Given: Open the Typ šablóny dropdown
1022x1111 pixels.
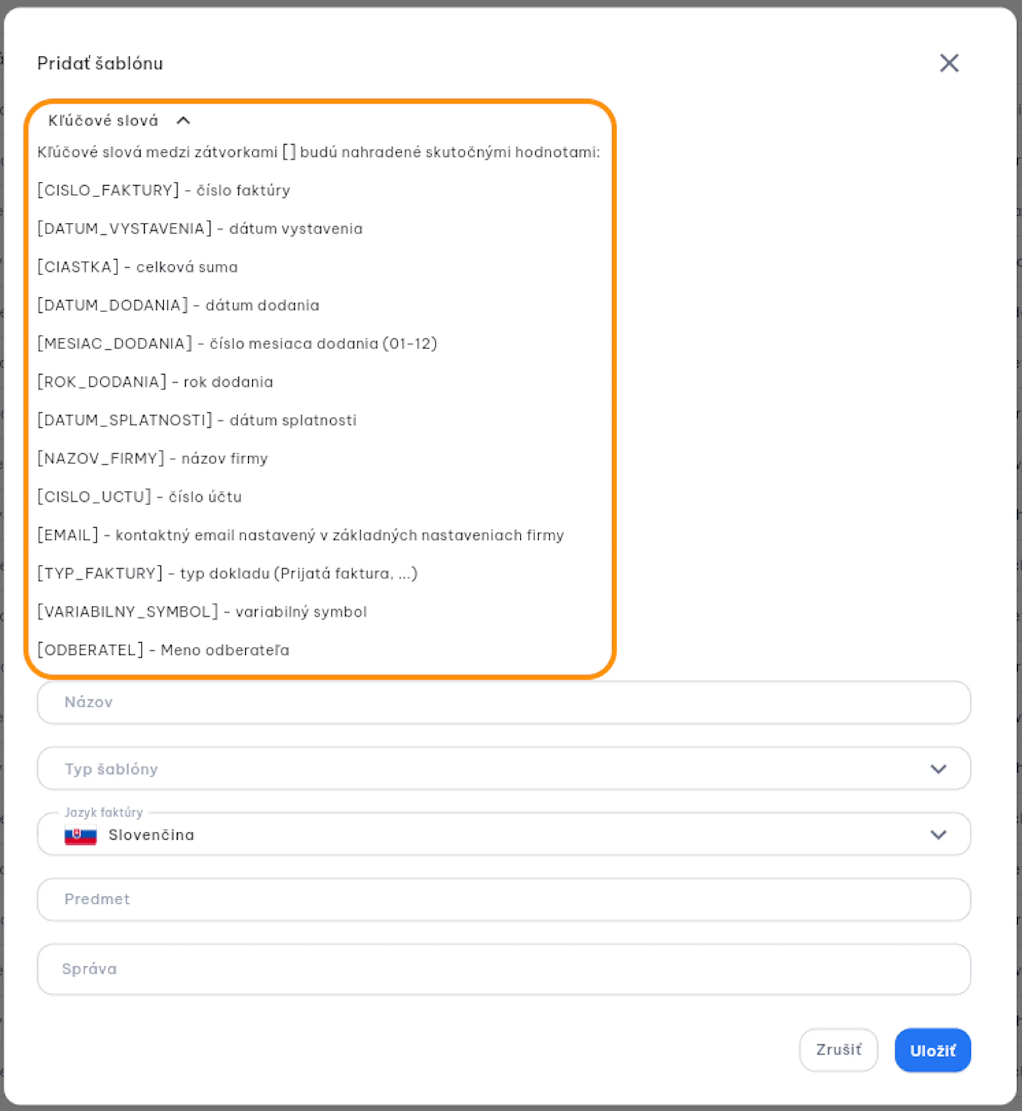Looking at the screenshot, I should pos(503,768).
